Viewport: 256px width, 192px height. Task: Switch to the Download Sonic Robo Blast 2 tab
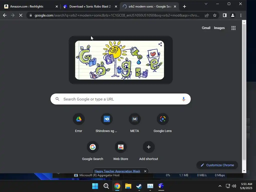[x=90, y=6]
